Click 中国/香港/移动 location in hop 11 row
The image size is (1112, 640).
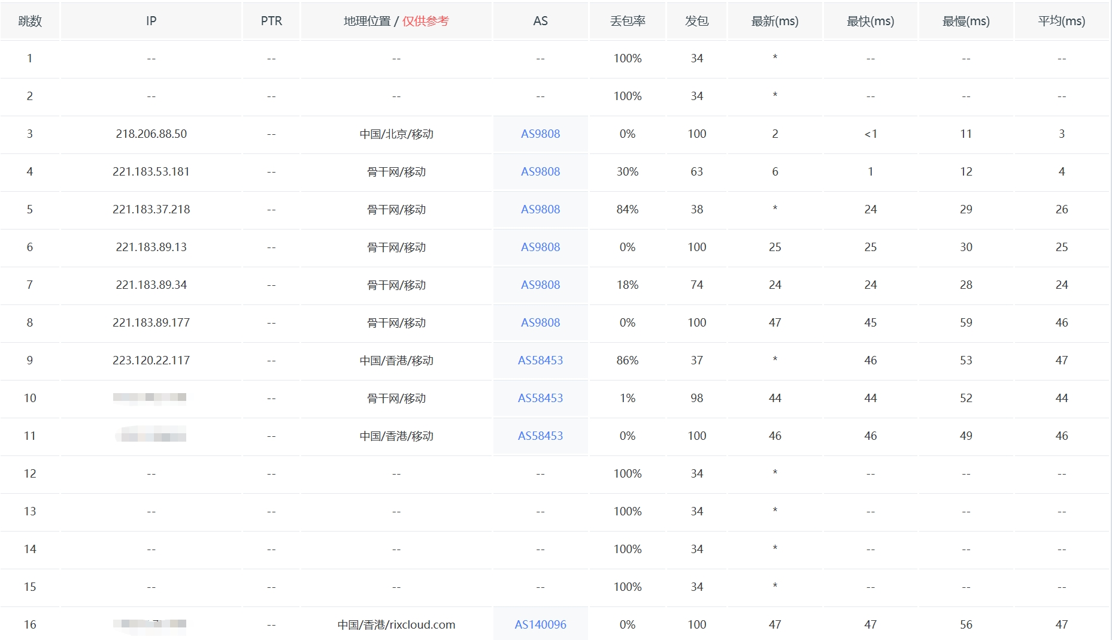pyautogui.click(x=396, y=436)
